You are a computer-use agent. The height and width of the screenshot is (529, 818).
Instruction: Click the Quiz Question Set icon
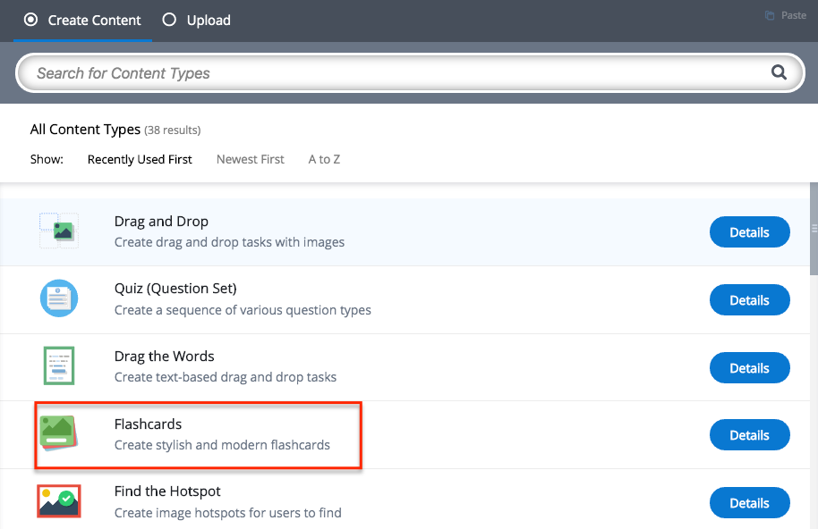[x=59, y=298]
